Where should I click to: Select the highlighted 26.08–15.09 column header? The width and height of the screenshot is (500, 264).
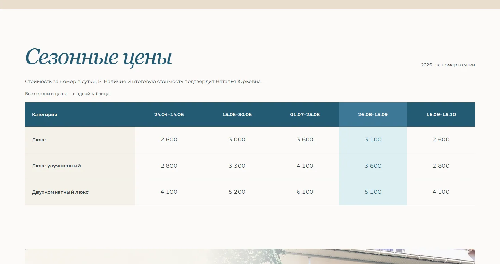[x=373, y=115]
